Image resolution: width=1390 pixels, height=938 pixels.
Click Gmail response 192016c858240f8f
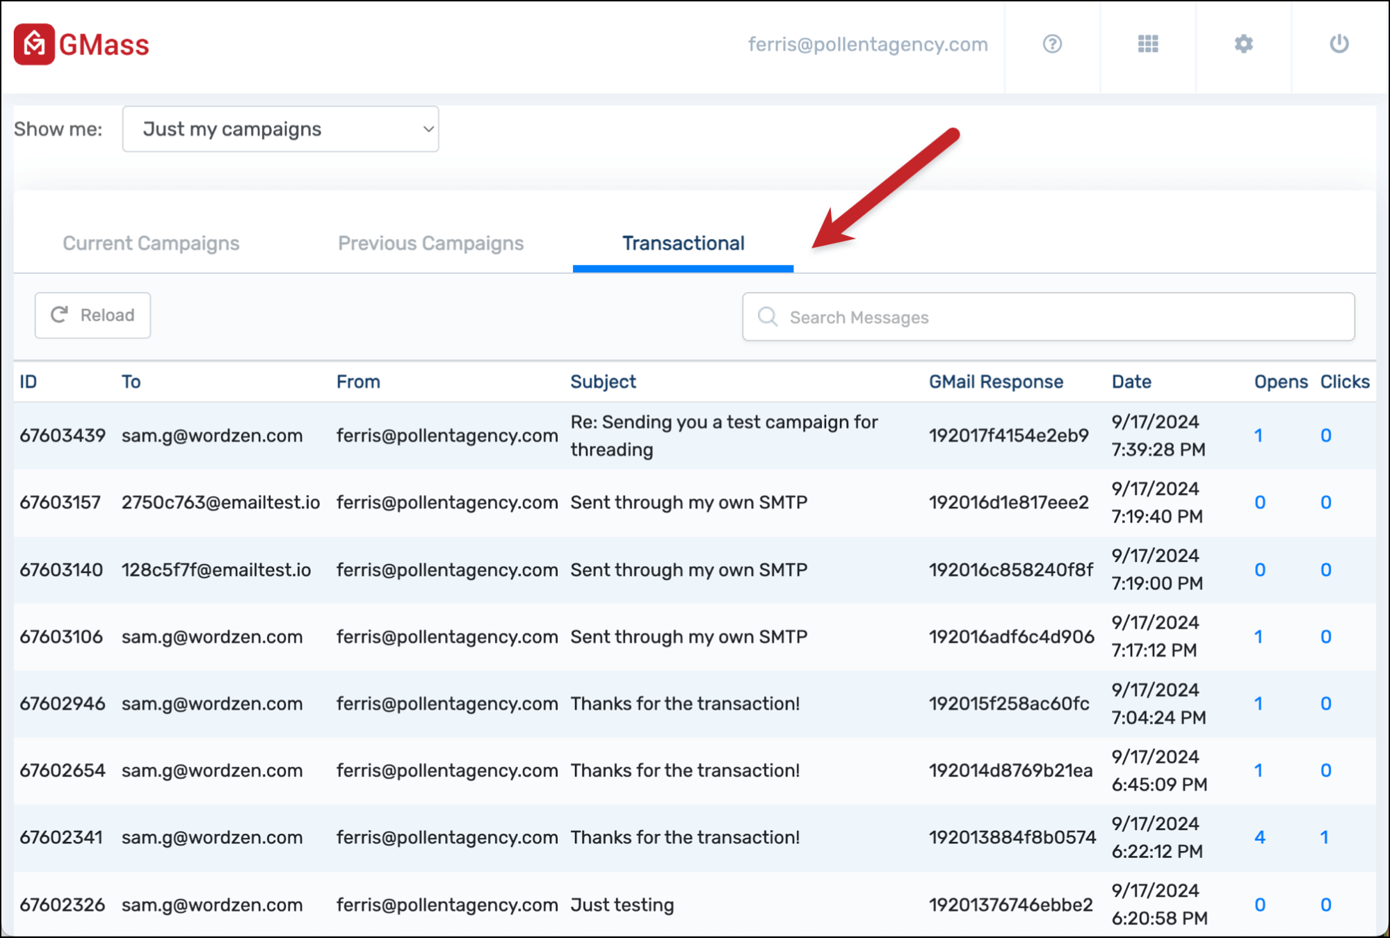[1011, 569]
